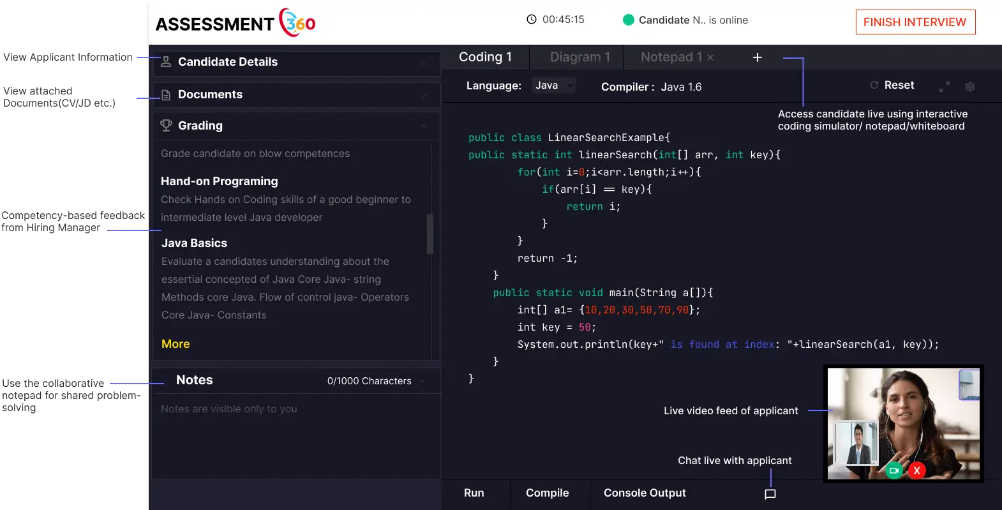1002x510 pixels.
Task: Open editor settings gear icon
Action: point(970,87)
